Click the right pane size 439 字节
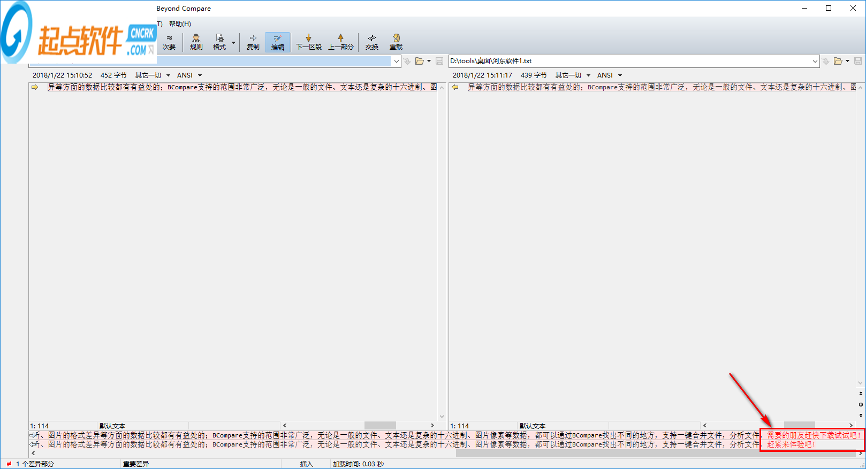 tap(534, 75)
